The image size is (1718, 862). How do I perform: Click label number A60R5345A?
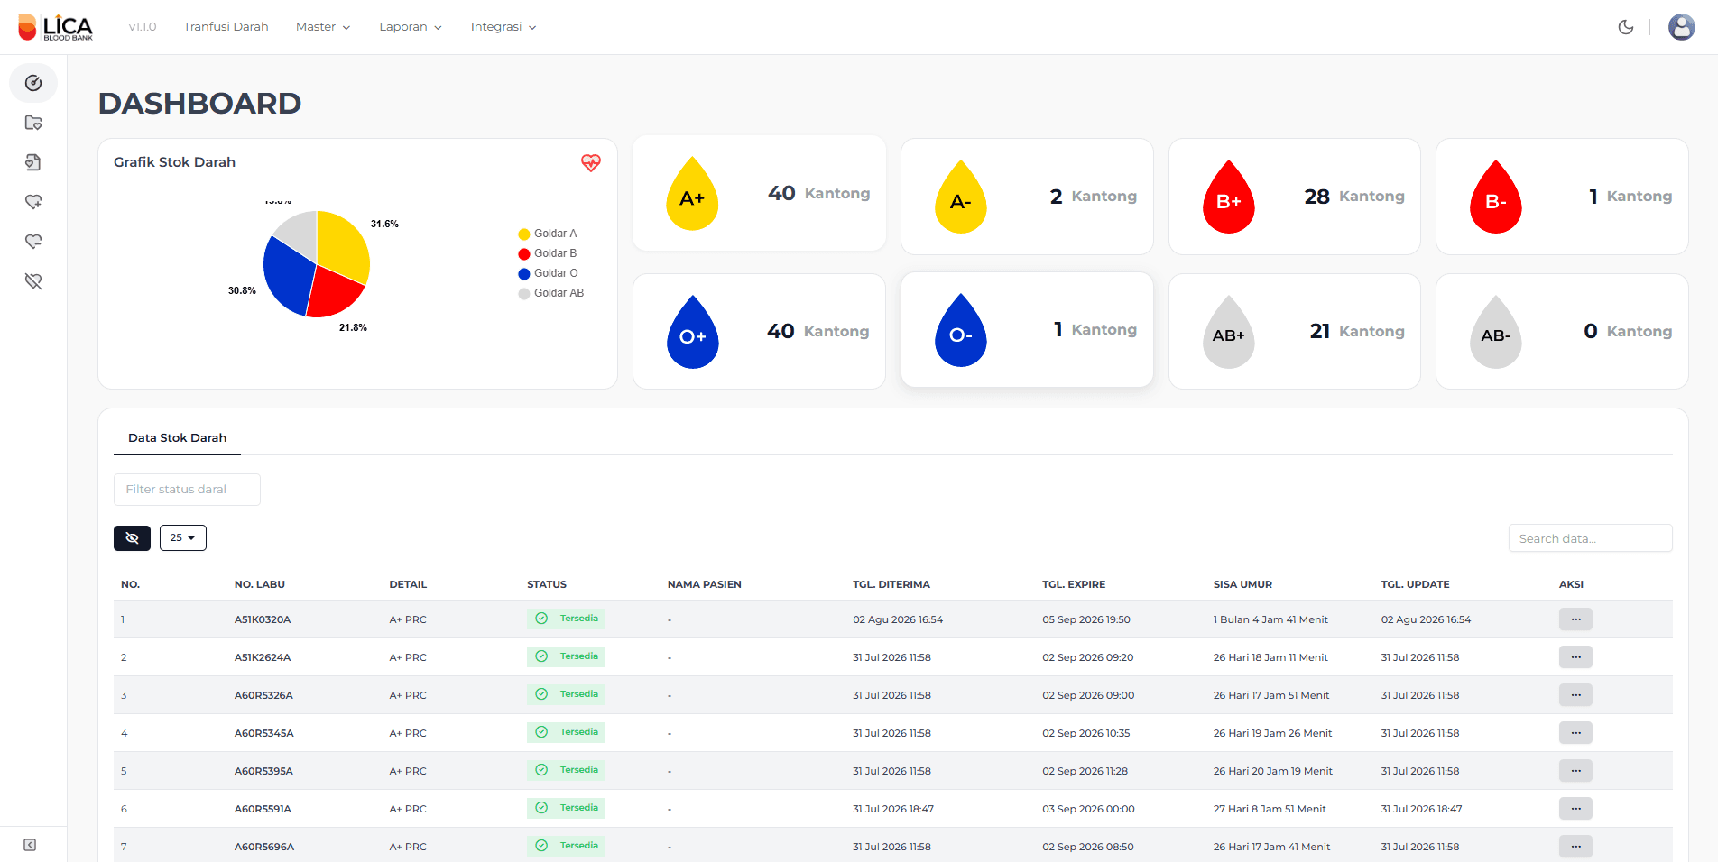click(264, 733)
